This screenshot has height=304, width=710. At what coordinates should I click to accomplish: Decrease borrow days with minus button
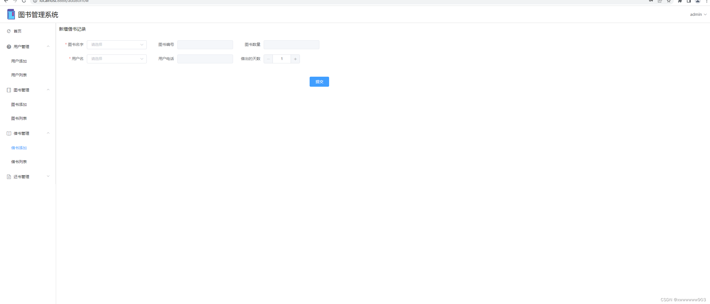268,59
